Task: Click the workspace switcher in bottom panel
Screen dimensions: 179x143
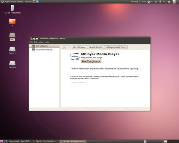Action: [x=171, y=141]
